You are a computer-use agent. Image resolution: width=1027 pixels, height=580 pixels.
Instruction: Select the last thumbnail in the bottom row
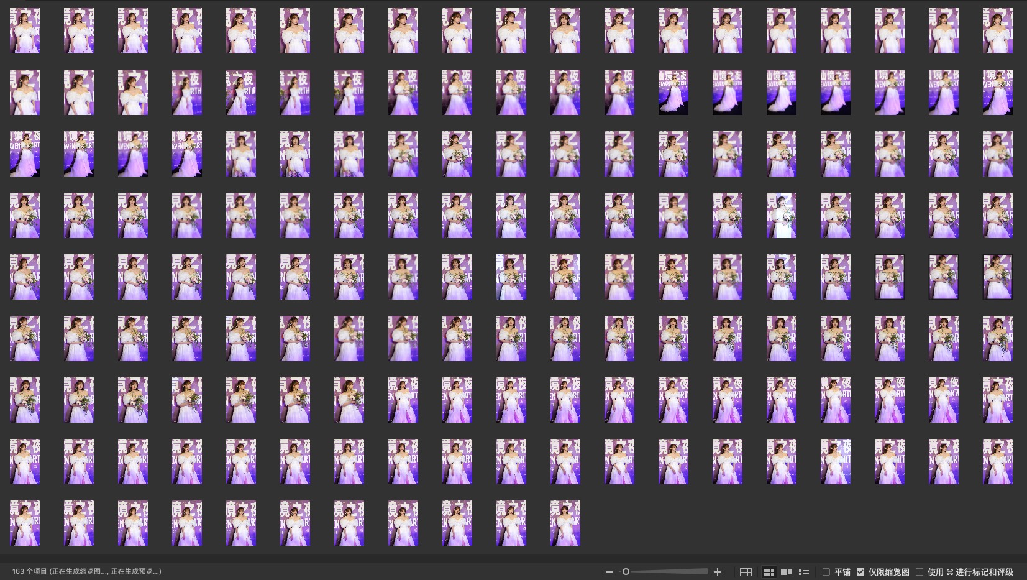tap(565, 523)
